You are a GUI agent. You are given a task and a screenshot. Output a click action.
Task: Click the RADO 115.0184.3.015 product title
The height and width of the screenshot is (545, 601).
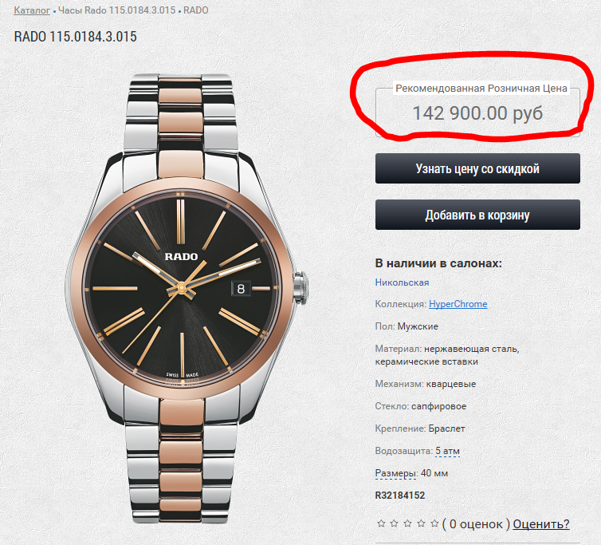[x=76, y=38]
